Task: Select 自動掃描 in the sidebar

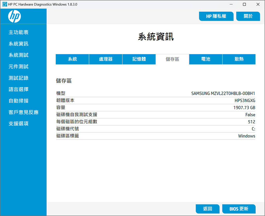Action: click(x=18, y=101)
